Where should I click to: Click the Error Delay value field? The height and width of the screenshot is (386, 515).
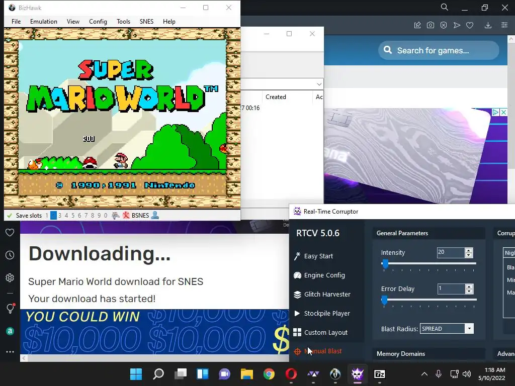(x=451, y=288)
